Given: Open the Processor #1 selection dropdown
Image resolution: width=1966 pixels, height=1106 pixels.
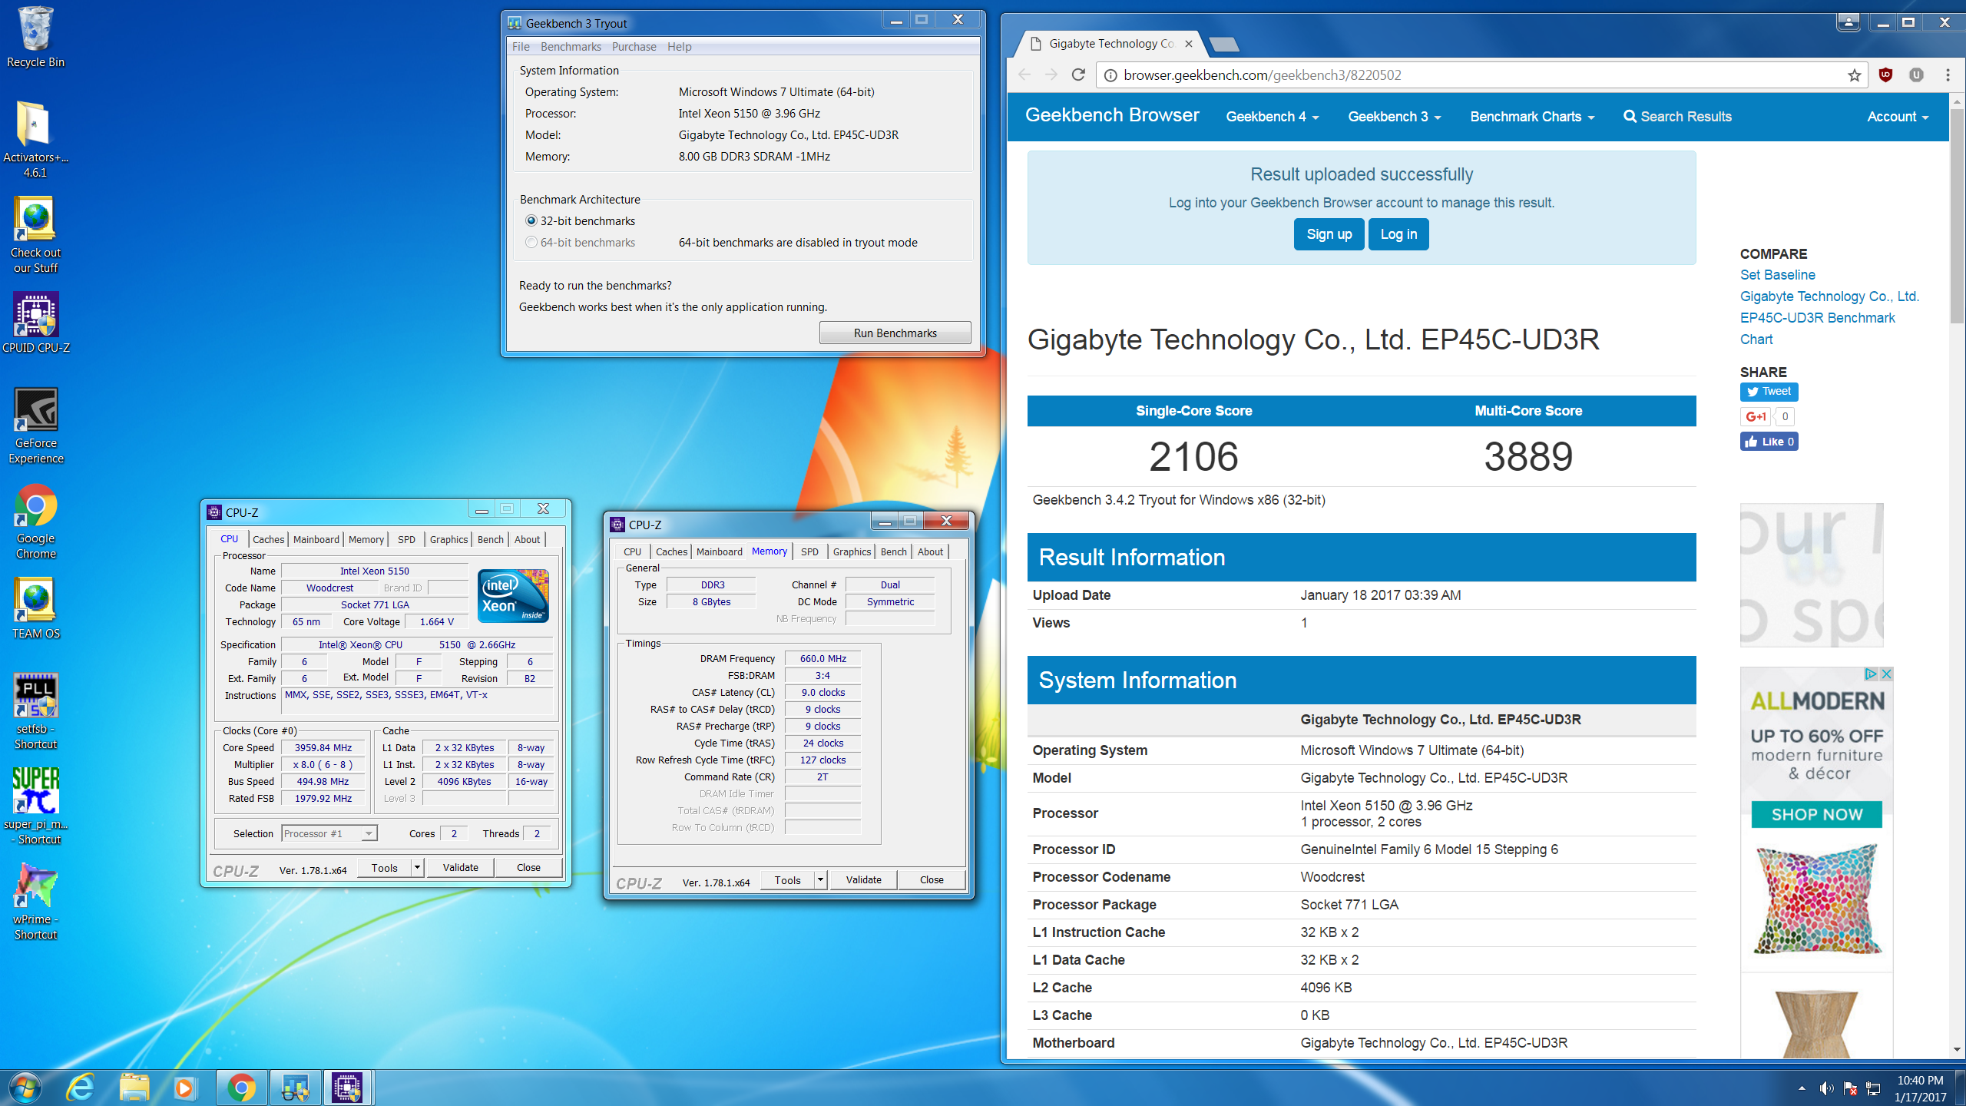Looking at the screenshot, I should pyautogui.click(x=329, y=833).
